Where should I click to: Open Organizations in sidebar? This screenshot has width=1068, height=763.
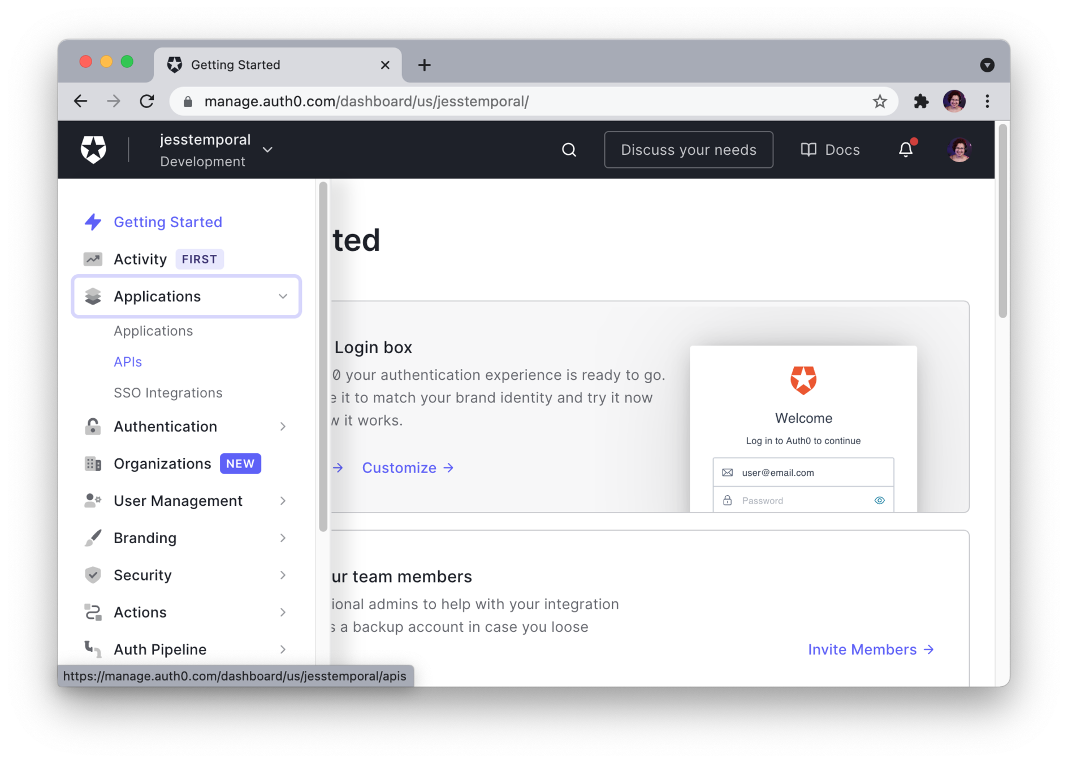click(x=162, y=464)
